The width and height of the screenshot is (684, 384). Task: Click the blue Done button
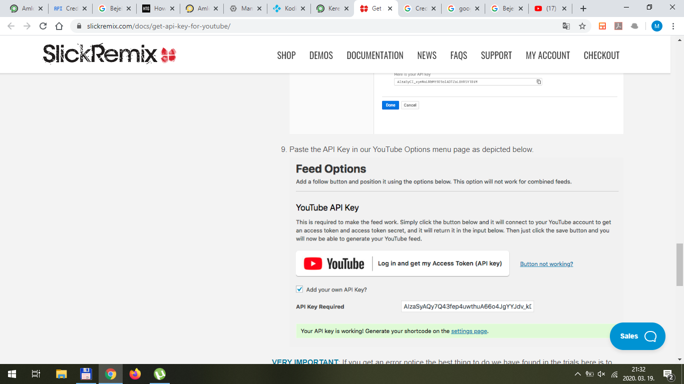[x=391, y=105]
